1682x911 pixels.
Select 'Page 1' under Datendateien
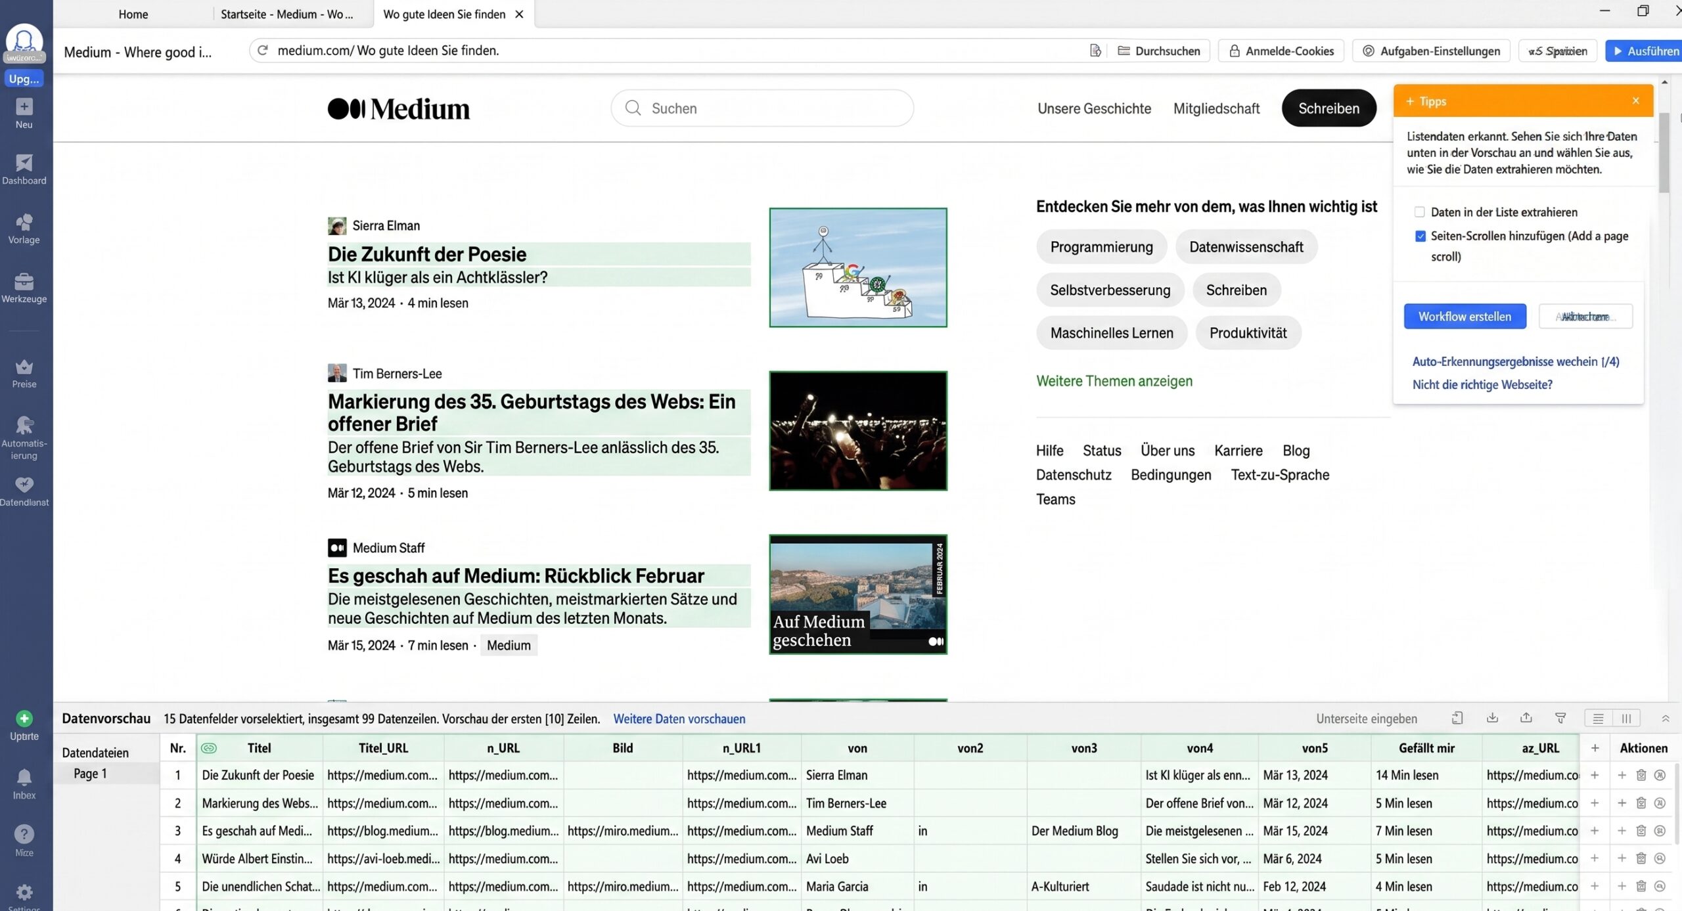tap(90, 774)
